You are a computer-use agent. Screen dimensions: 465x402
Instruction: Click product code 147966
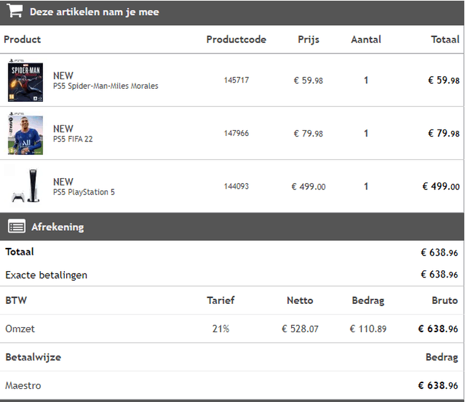pyautogui.click(x=236, y=133)
